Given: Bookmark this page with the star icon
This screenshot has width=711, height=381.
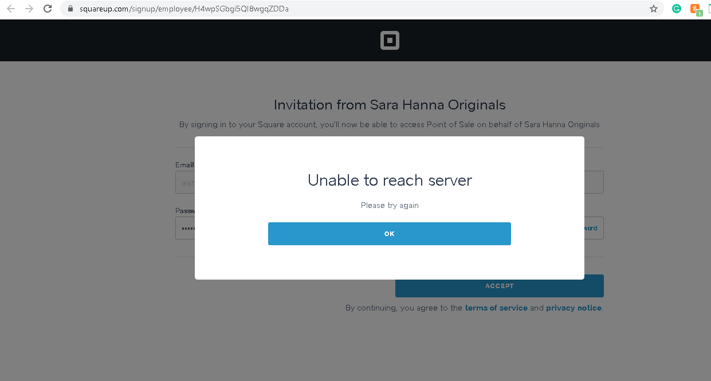Looking at the screenshot, I should click(653, 9).
